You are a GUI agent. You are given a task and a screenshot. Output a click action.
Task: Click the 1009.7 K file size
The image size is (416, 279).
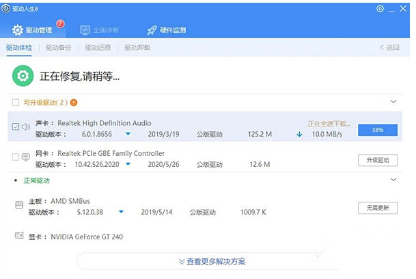click(x=253, y=212)
